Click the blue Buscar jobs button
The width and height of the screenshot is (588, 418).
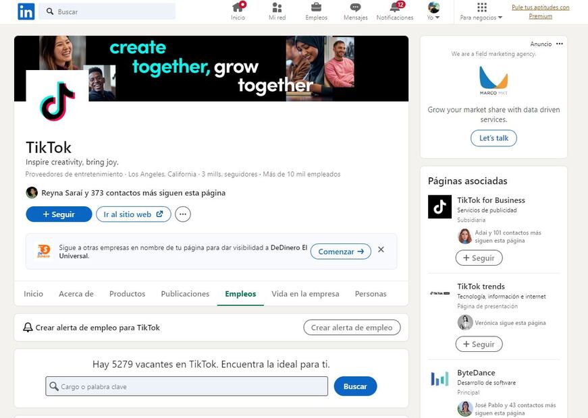[355, 386]
